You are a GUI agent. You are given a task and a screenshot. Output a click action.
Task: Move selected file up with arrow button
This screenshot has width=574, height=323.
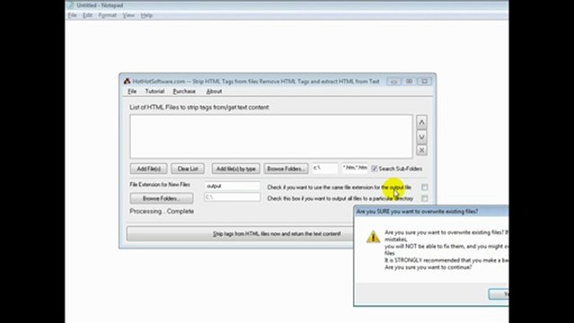tap(421, 123)
